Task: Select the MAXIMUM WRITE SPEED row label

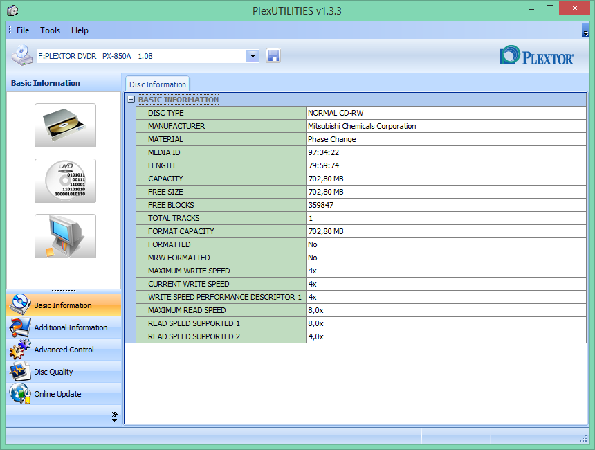Action: pyautogui.click(x=189, y=271)
